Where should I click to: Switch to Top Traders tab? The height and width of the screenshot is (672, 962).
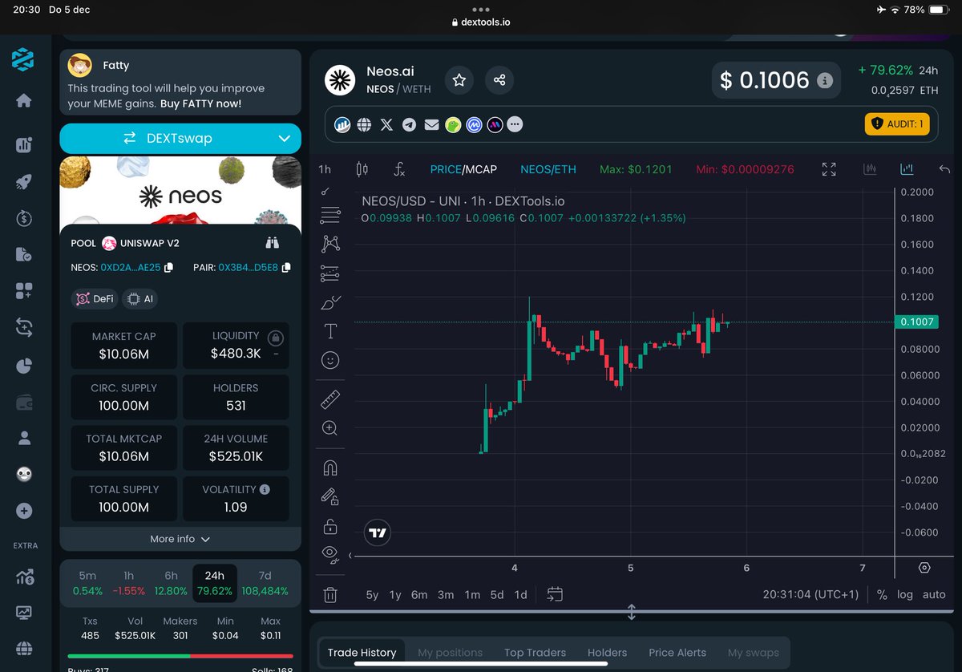tap(536, 652)
